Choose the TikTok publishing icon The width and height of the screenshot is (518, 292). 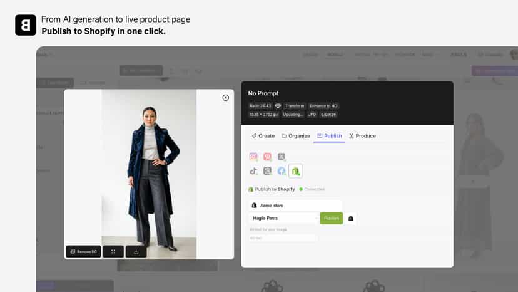point(253,171)
